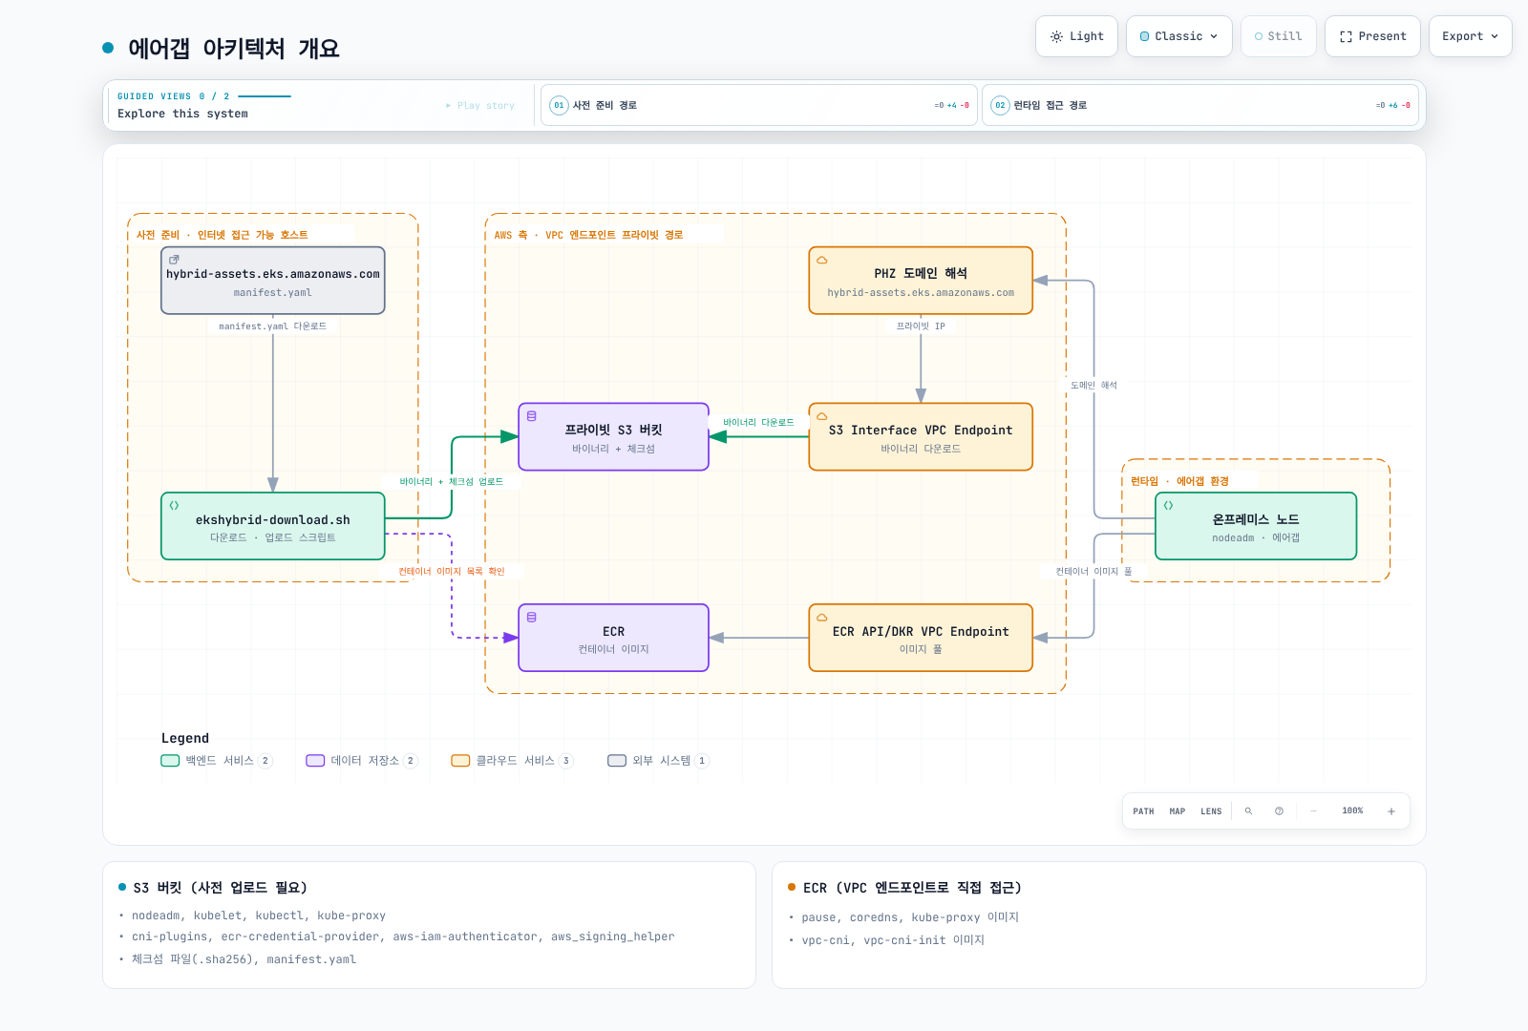Select the hybrid-assets.eks.amazonaws.com node
The height and width of the screenshot is (1031, 1528).
pos(273,281)
